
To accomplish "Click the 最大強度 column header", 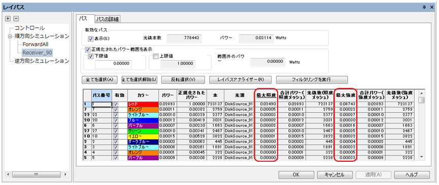I will tap(346, 96).
